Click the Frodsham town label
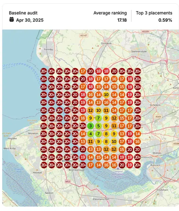Screen dimensions: 179x211 point(162,190)
